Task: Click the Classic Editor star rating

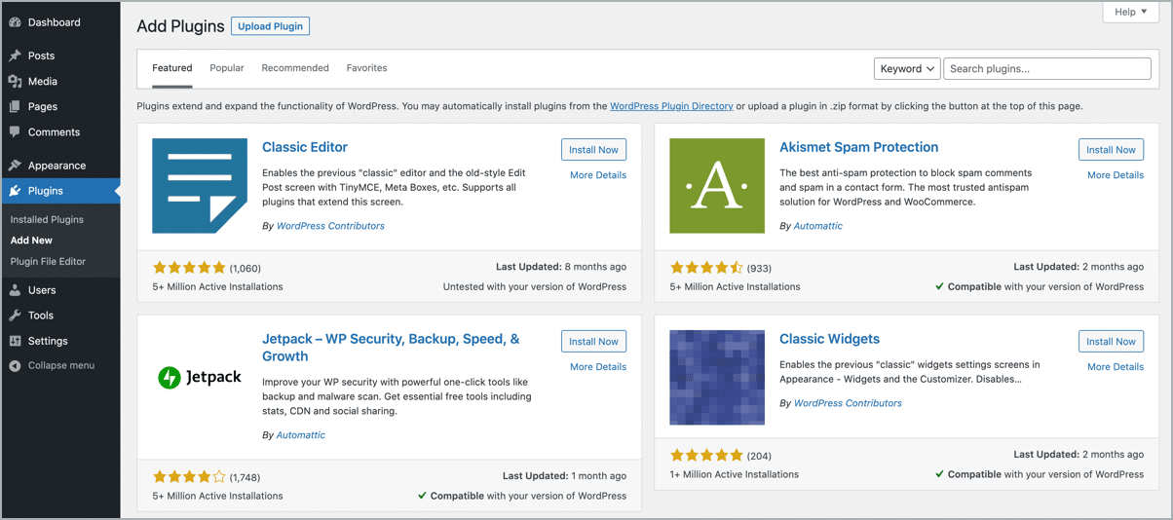Action: click(189, 268)
